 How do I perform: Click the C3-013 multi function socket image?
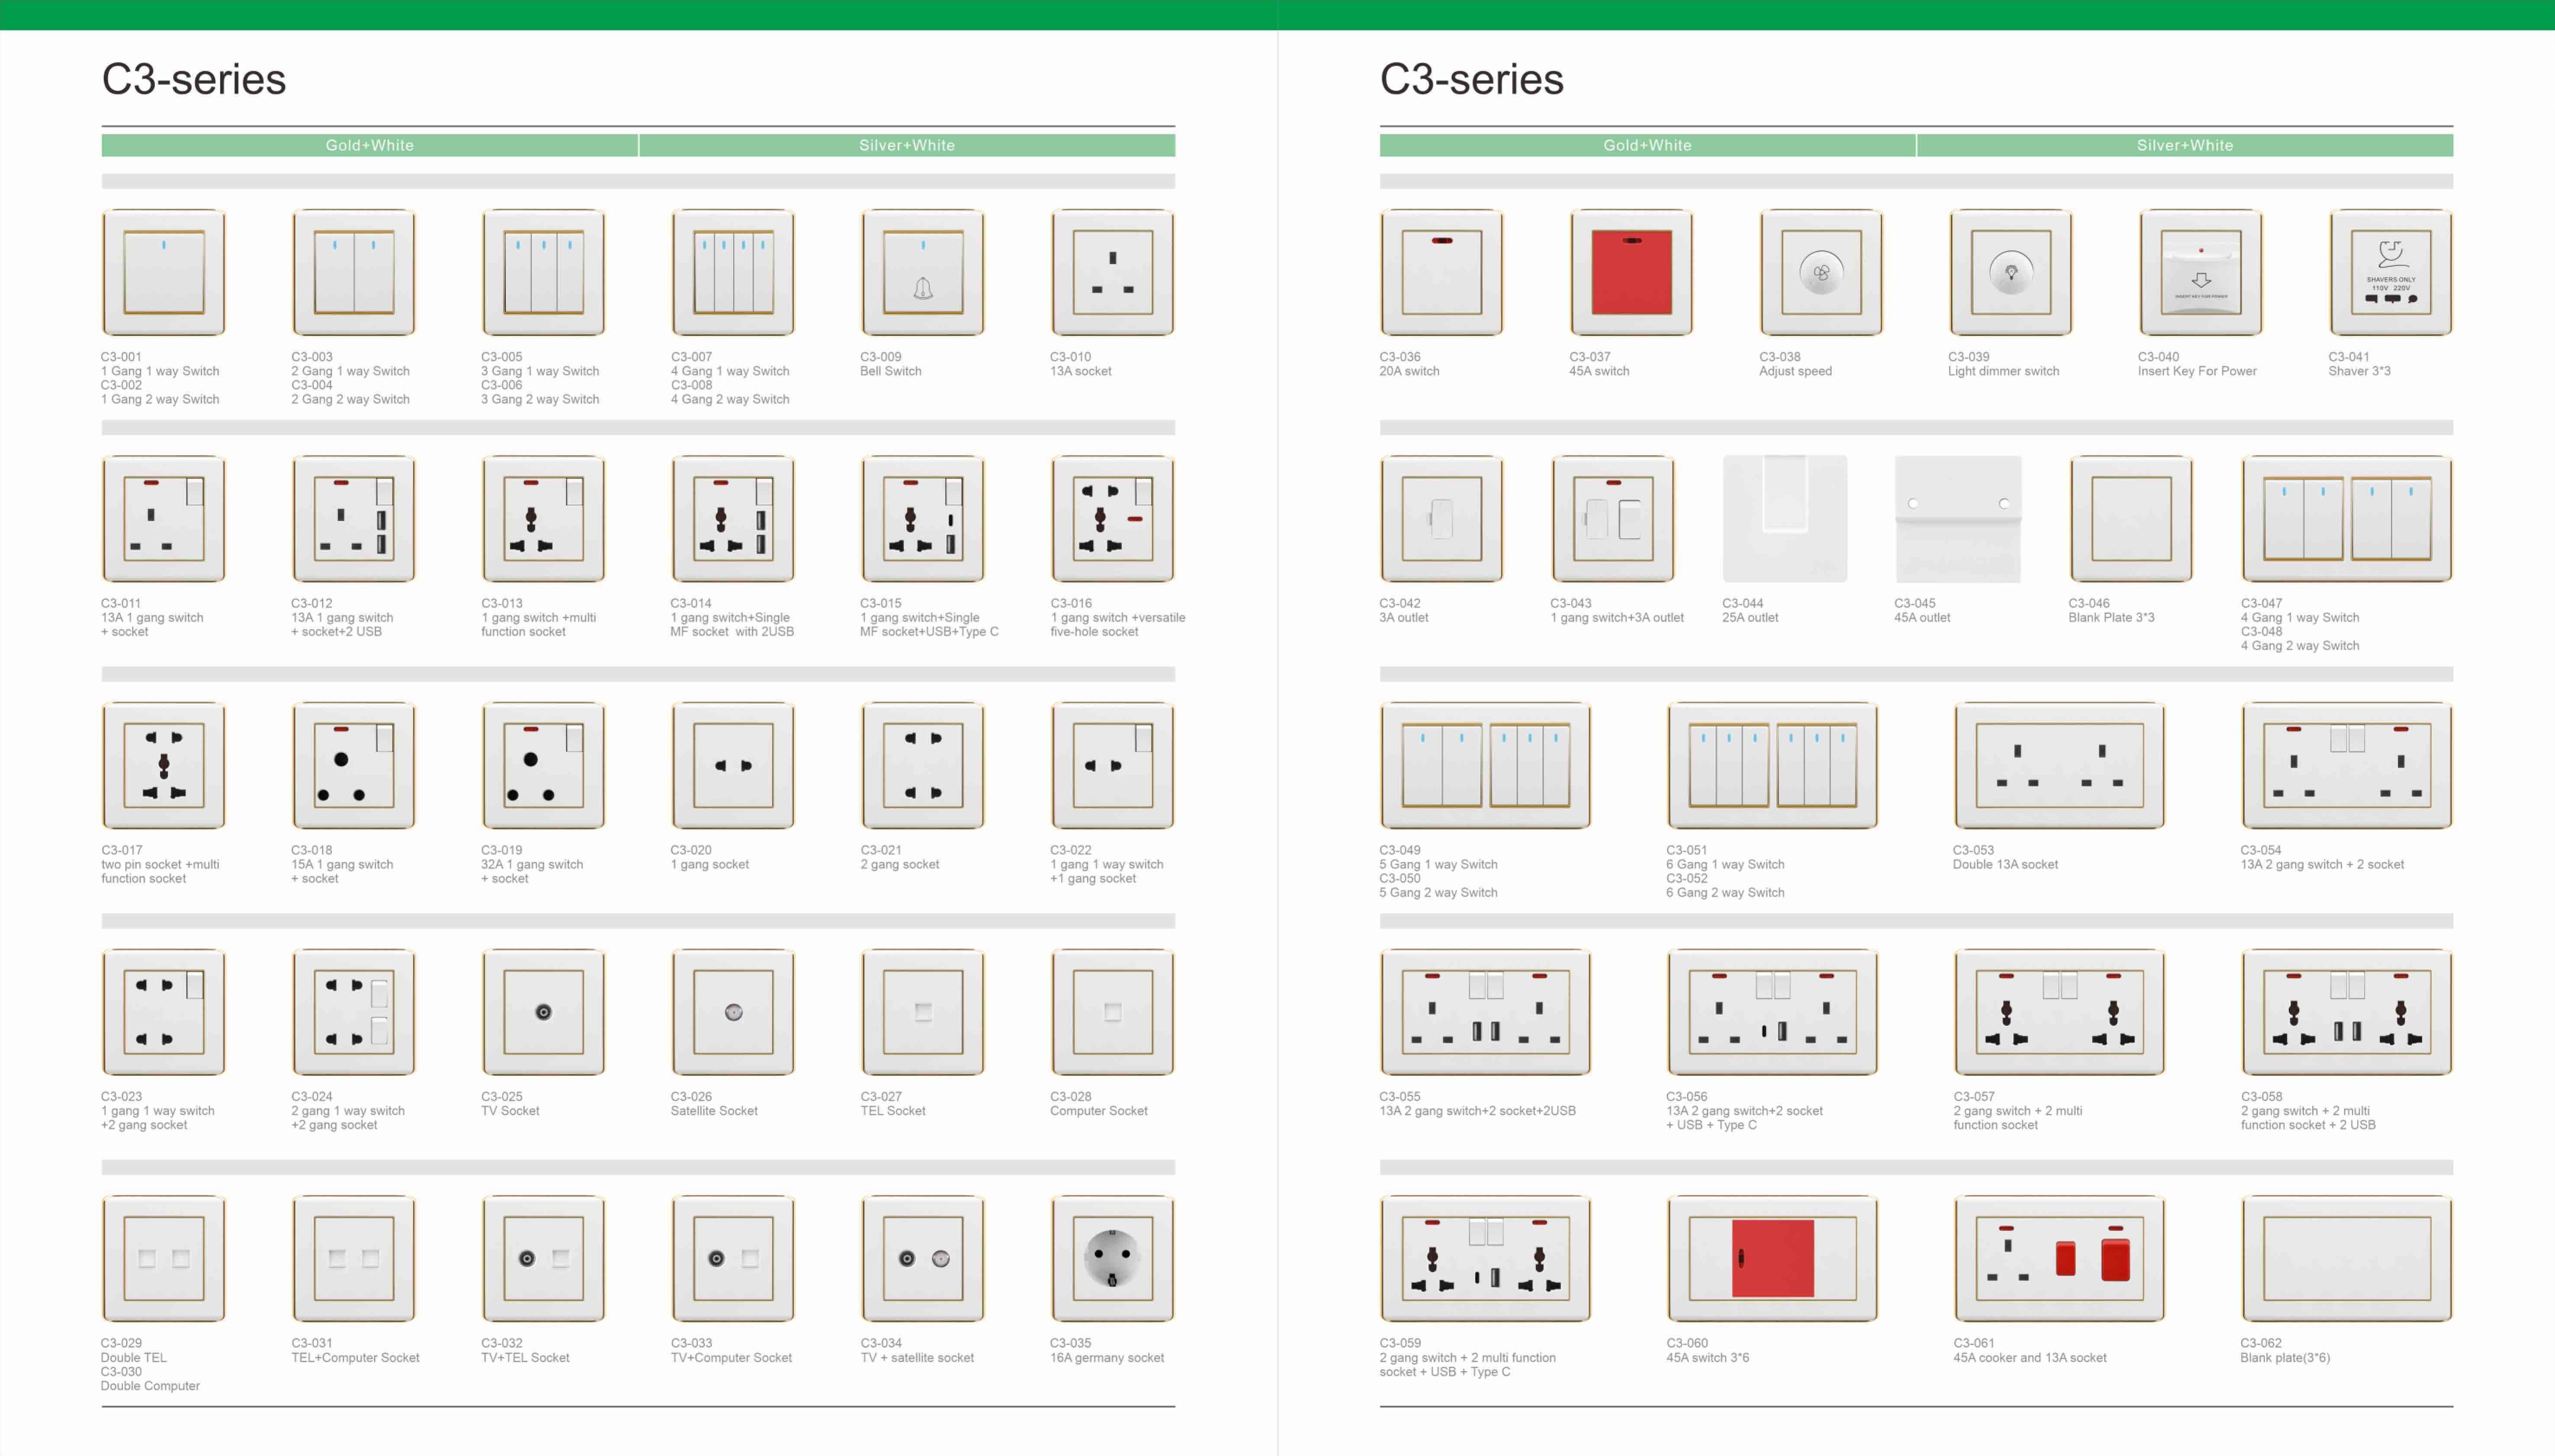click(x=543, y=519)
